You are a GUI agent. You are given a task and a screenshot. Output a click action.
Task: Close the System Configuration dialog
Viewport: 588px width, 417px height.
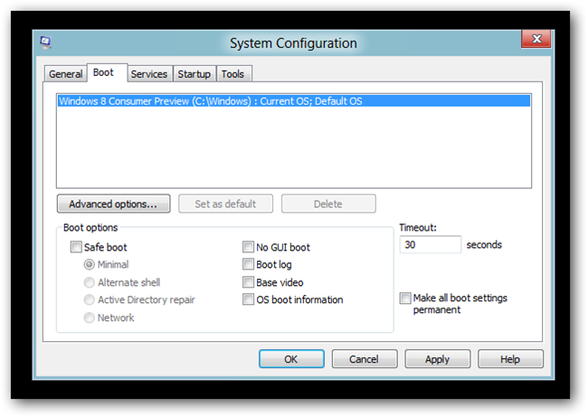tap(537, 39)
